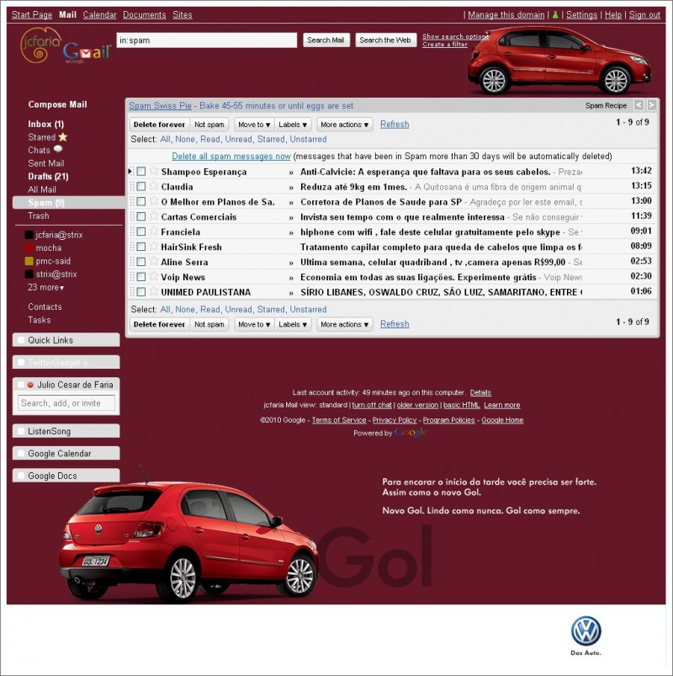
Task: Check the Franciela message checkbox
Action: coord(140,232)
